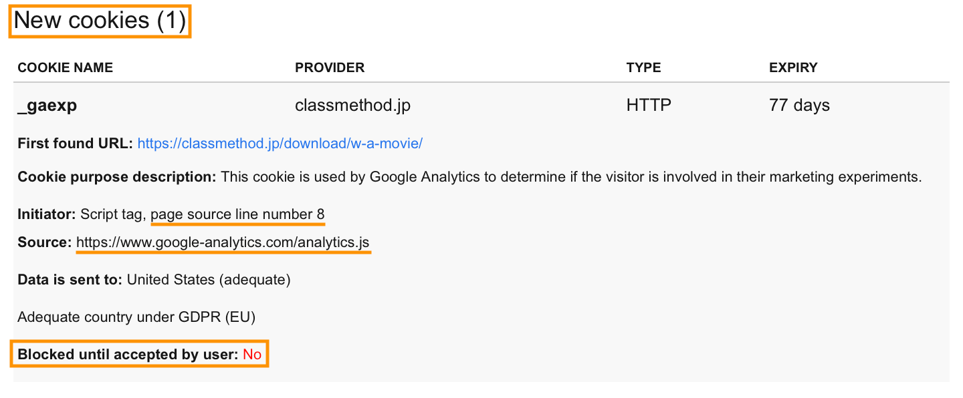Click the HTTP type value
Viewport: 963px width, 398px height.
point(649,106)
